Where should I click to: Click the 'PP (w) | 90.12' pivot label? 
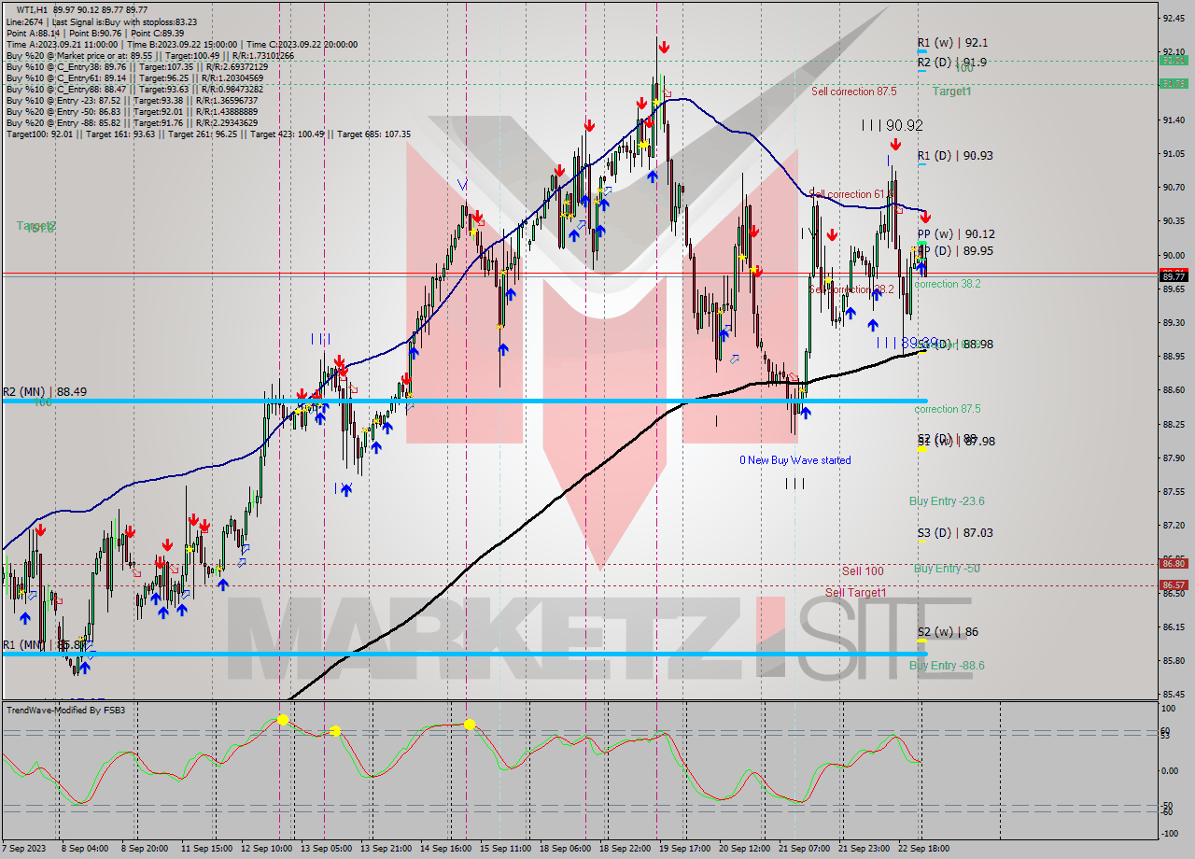[956, 234]
